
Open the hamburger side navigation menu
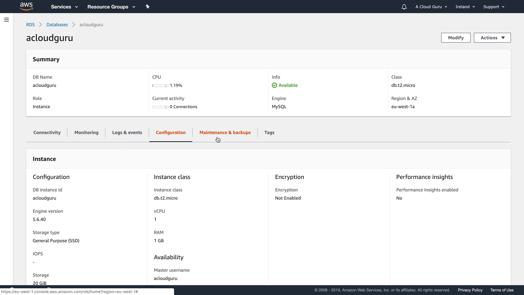(x=7, y=20)
